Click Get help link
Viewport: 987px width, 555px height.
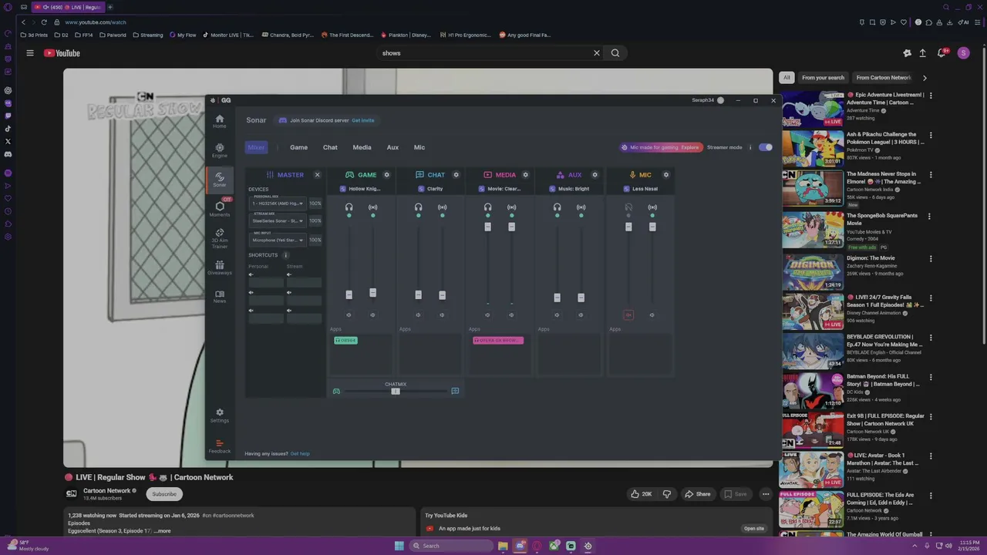[x=300, y=454]
